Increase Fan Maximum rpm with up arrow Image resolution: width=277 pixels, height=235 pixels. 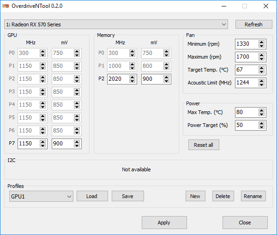click(x=261, y=55)
